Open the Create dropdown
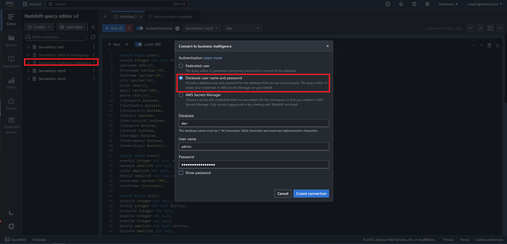507x244 pixels. 39,27
